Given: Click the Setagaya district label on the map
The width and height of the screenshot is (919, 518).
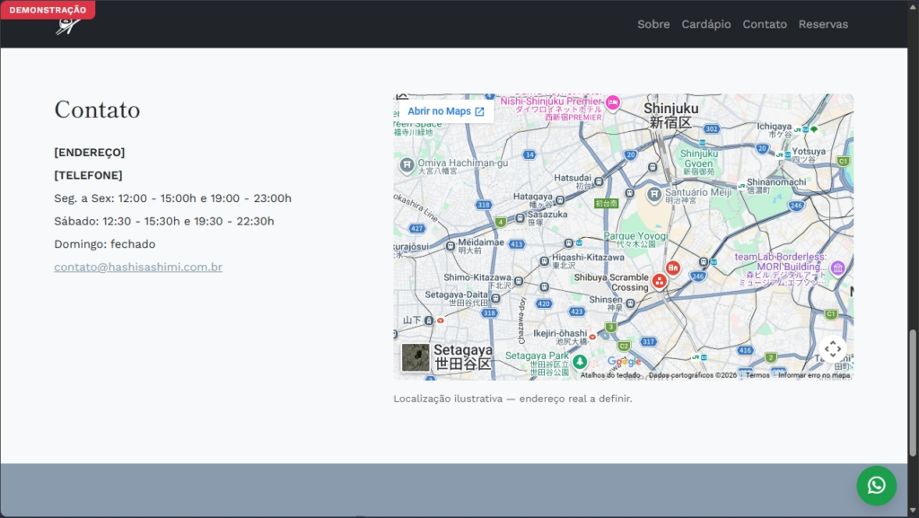Looking at the screenshot, I should [463, 356].
